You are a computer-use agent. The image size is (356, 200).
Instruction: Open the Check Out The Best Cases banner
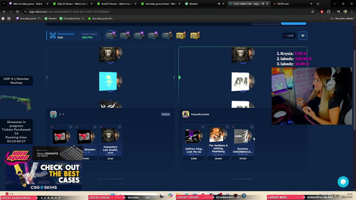(44, 177)
